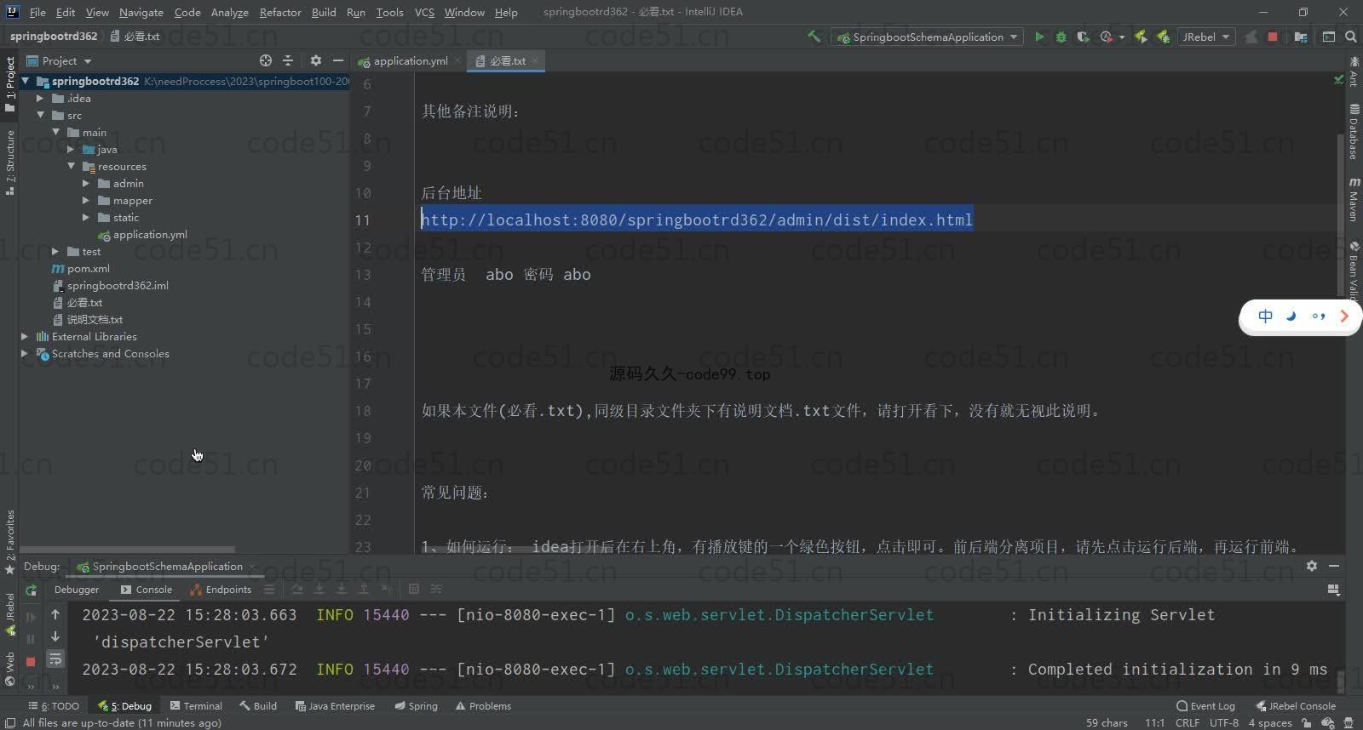The image size is (1363, 730).
Task: Open the Ant side tool window
Action: click(x=1354, y=72)
